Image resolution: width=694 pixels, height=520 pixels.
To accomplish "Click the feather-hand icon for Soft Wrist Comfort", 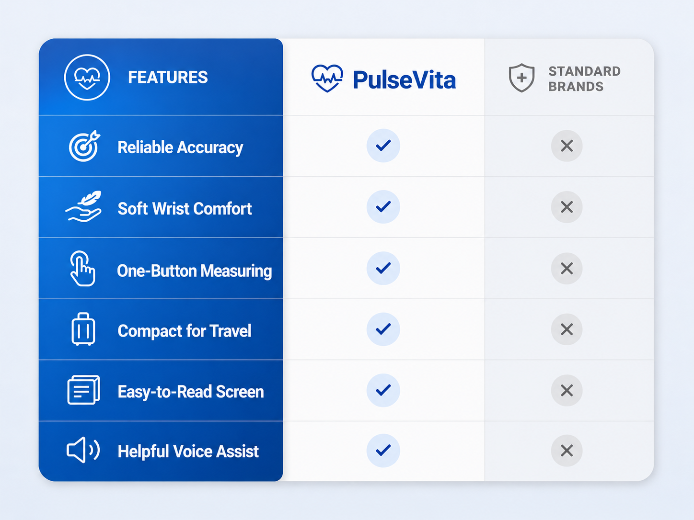I will [x=84, y=206].
